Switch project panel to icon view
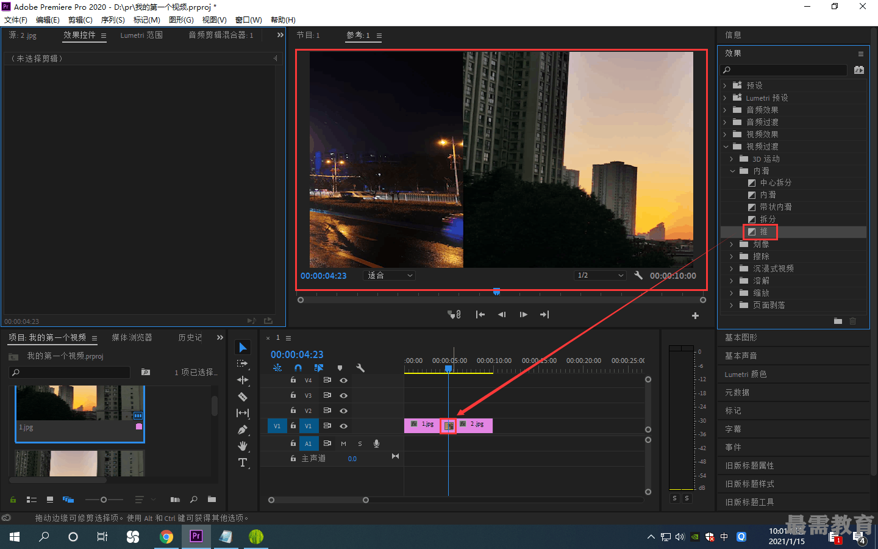Screen dimensions: 878x549 point(50,500)
